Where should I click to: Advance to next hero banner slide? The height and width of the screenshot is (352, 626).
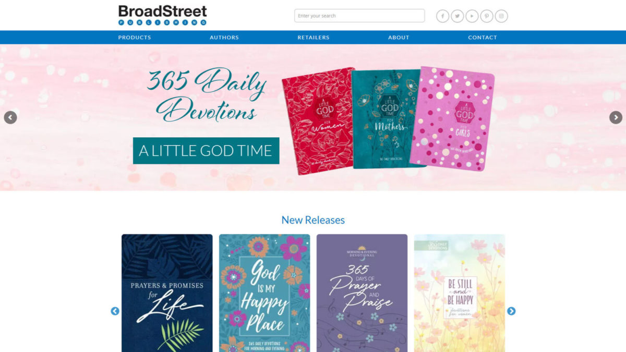click(616, 117)
